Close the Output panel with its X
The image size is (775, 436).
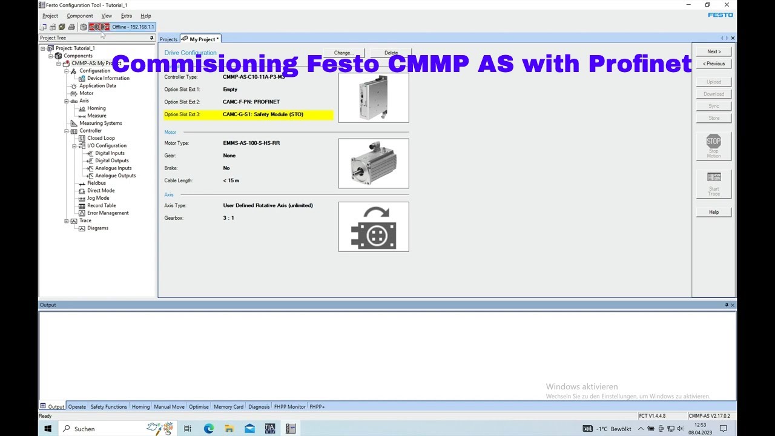(x=733, y=305)
